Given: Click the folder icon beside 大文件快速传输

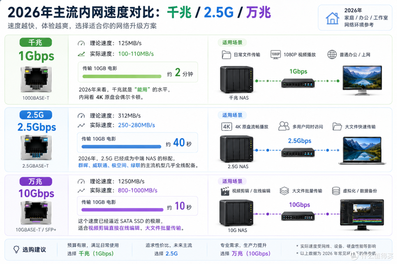Looking at the screenshot, I should click(x=337, y=126).
